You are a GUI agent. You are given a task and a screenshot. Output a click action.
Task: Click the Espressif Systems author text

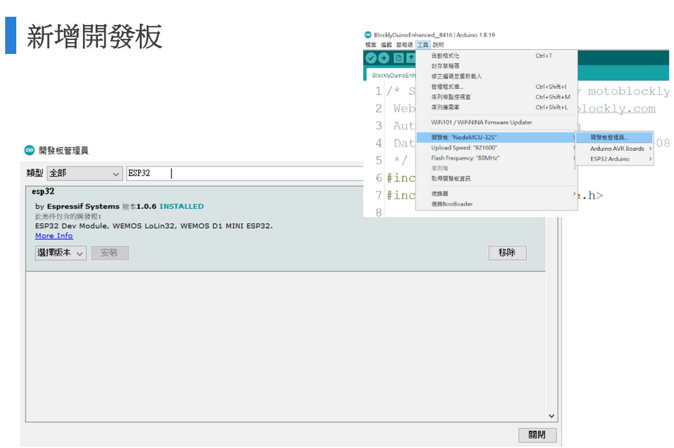pos(83,206)
